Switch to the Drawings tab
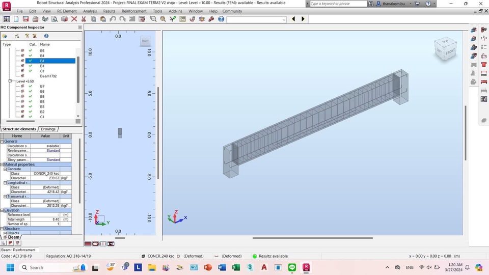The height and width of the screenshot is (275, 489). (x=48, y=129)
